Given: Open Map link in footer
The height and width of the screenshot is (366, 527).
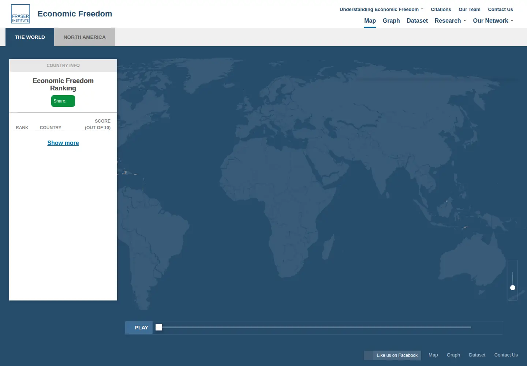Looking at the screenshot, I should pos(433,355).
